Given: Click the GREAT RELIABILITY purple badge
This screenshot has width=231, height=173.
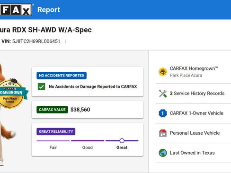Looking at the screenshot, I should tap(56, 131).
